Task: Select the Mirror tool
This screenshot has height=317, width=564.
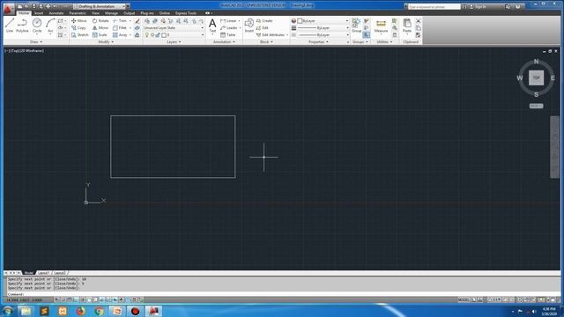Action: coord(100,27)
